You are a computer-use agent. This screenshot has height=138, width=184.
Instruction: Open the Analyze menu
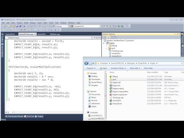coord(63,23)
